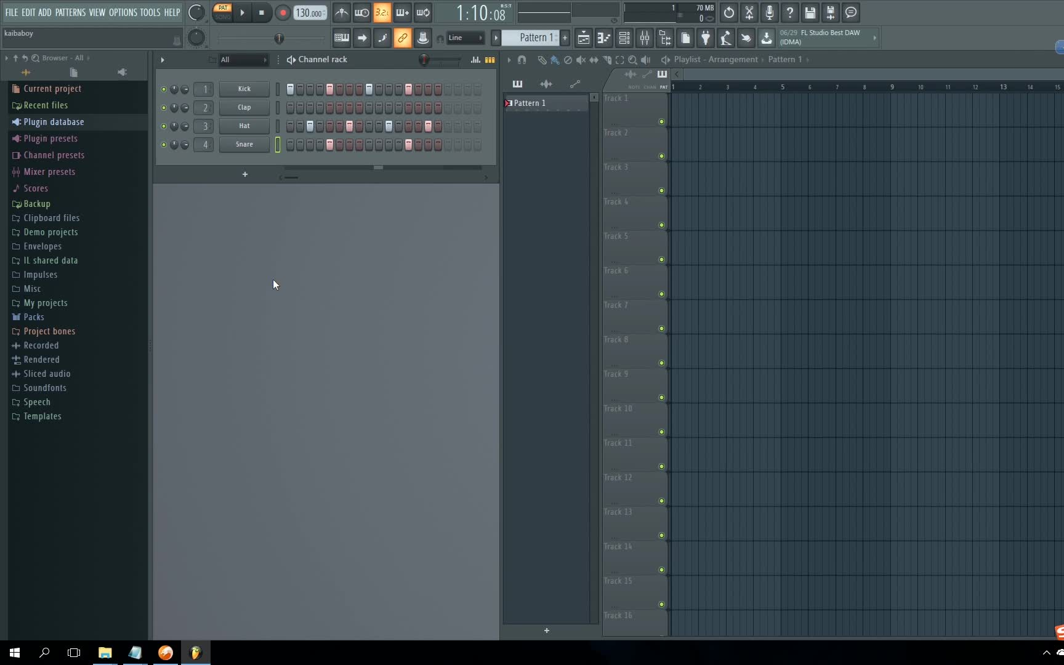Expand the Templates folder in the Browser
This screenshot has width=1064, height=665.
[x=41, y=416]
